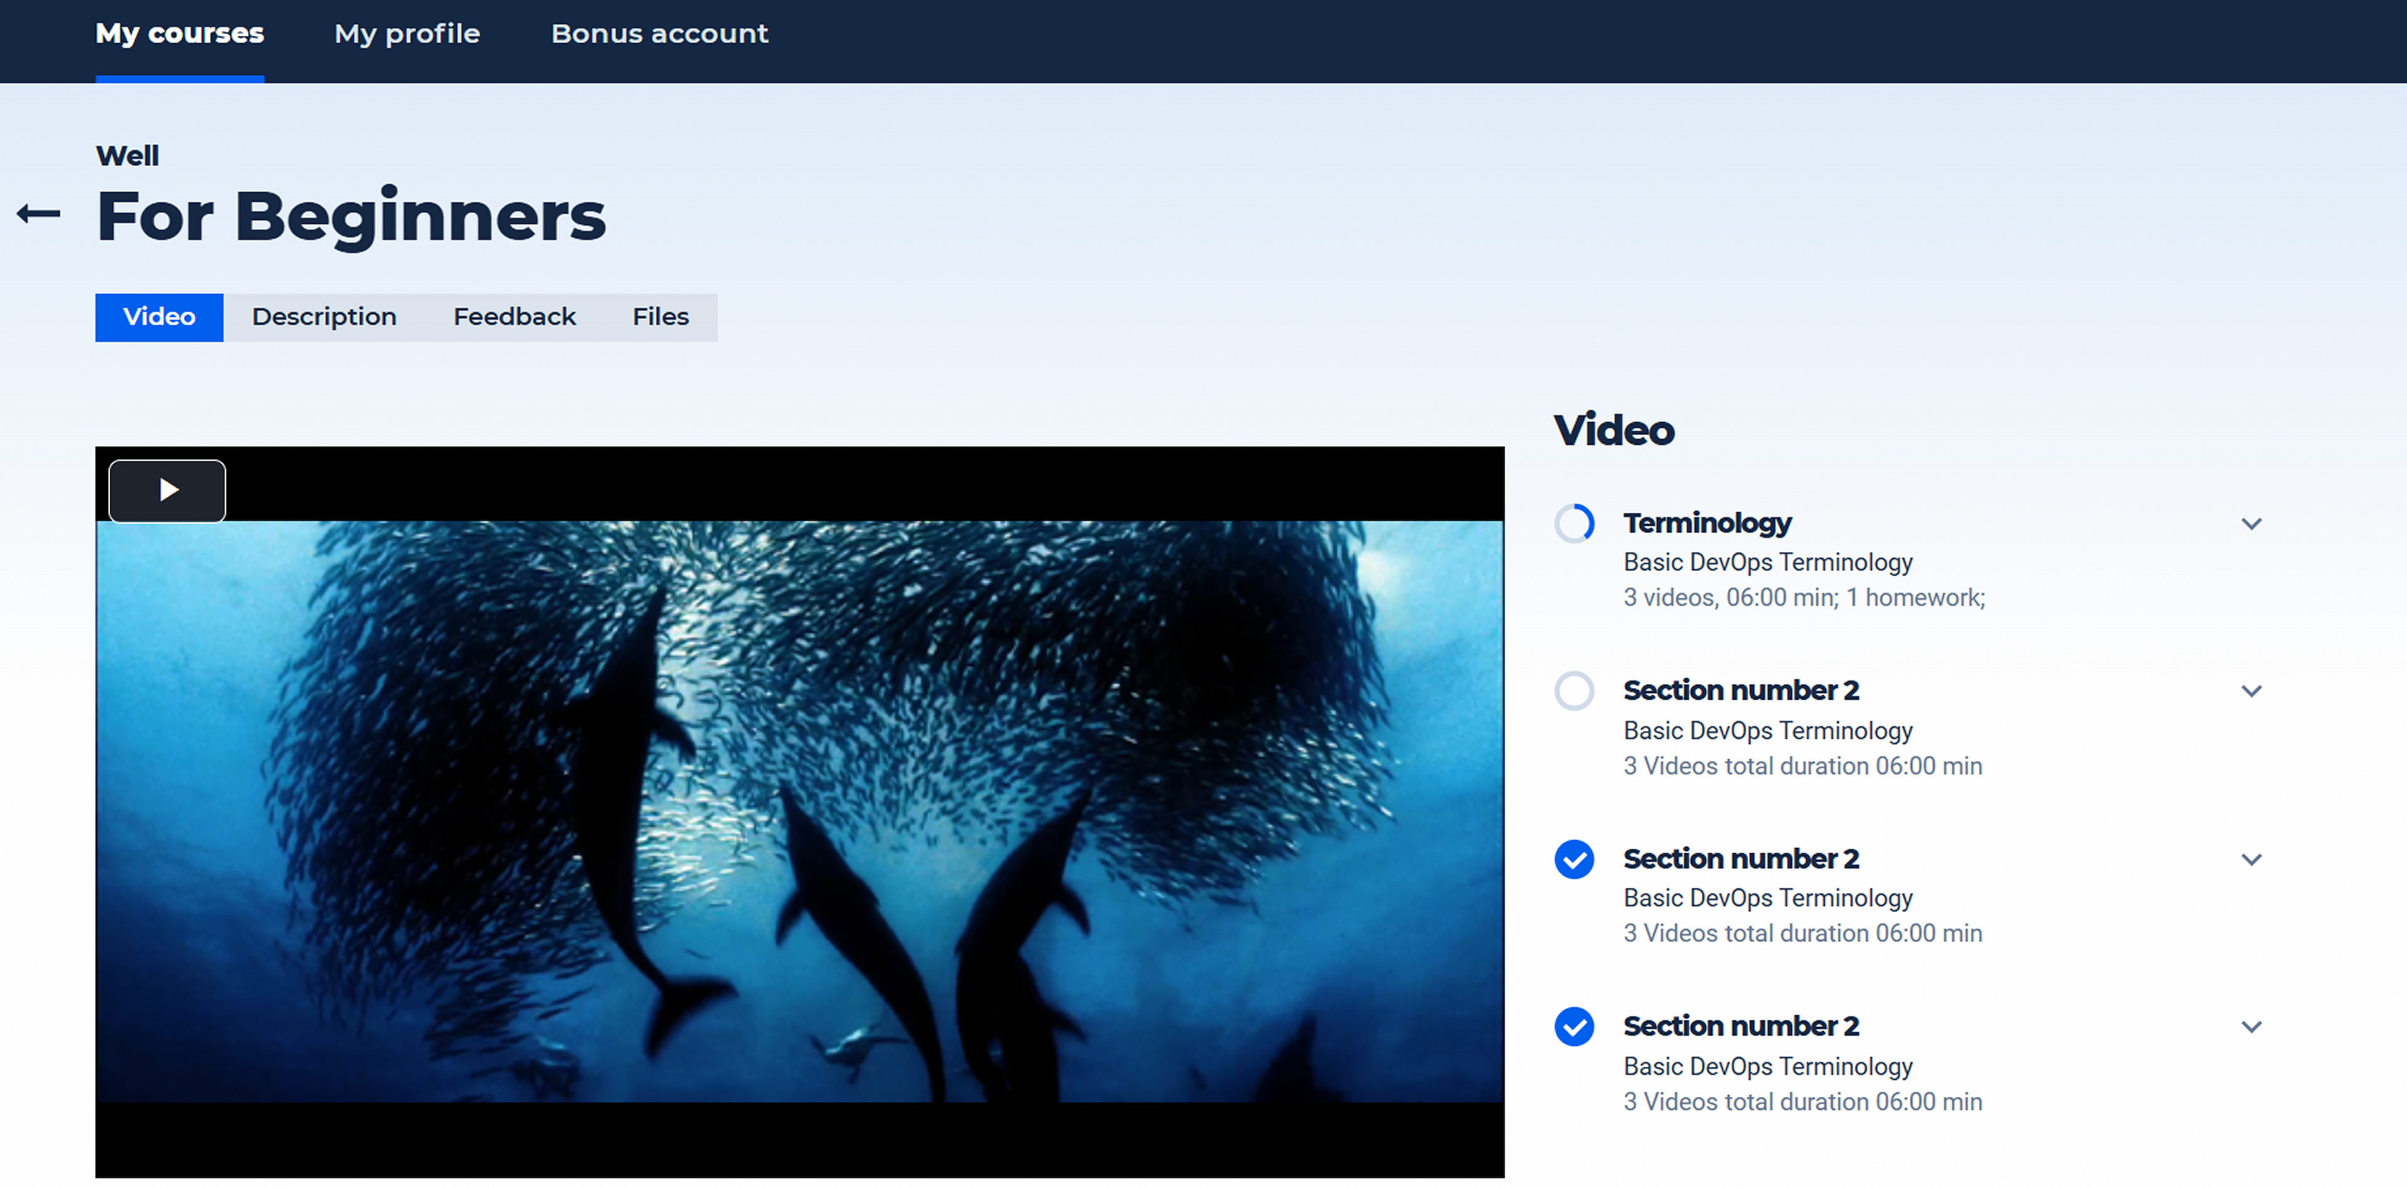Open Bonus account page
The width and height of the screenshot is (2407, 1187).
(659, 34)
